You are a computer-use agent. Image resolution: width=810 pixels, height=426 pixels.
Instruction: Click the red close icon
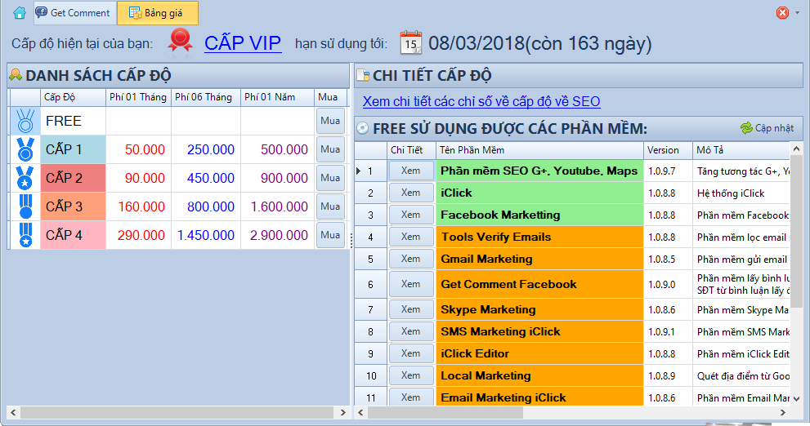click(783, 12)
